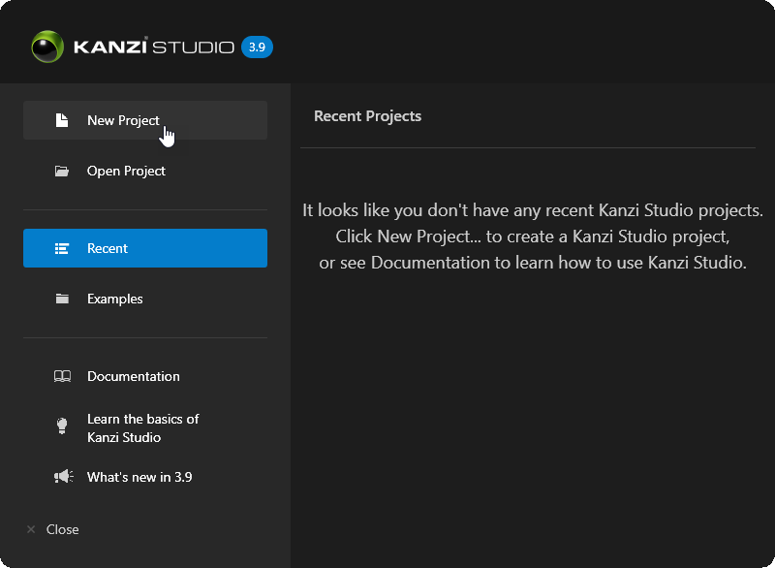Click the Recent list icon

(62, 249)
